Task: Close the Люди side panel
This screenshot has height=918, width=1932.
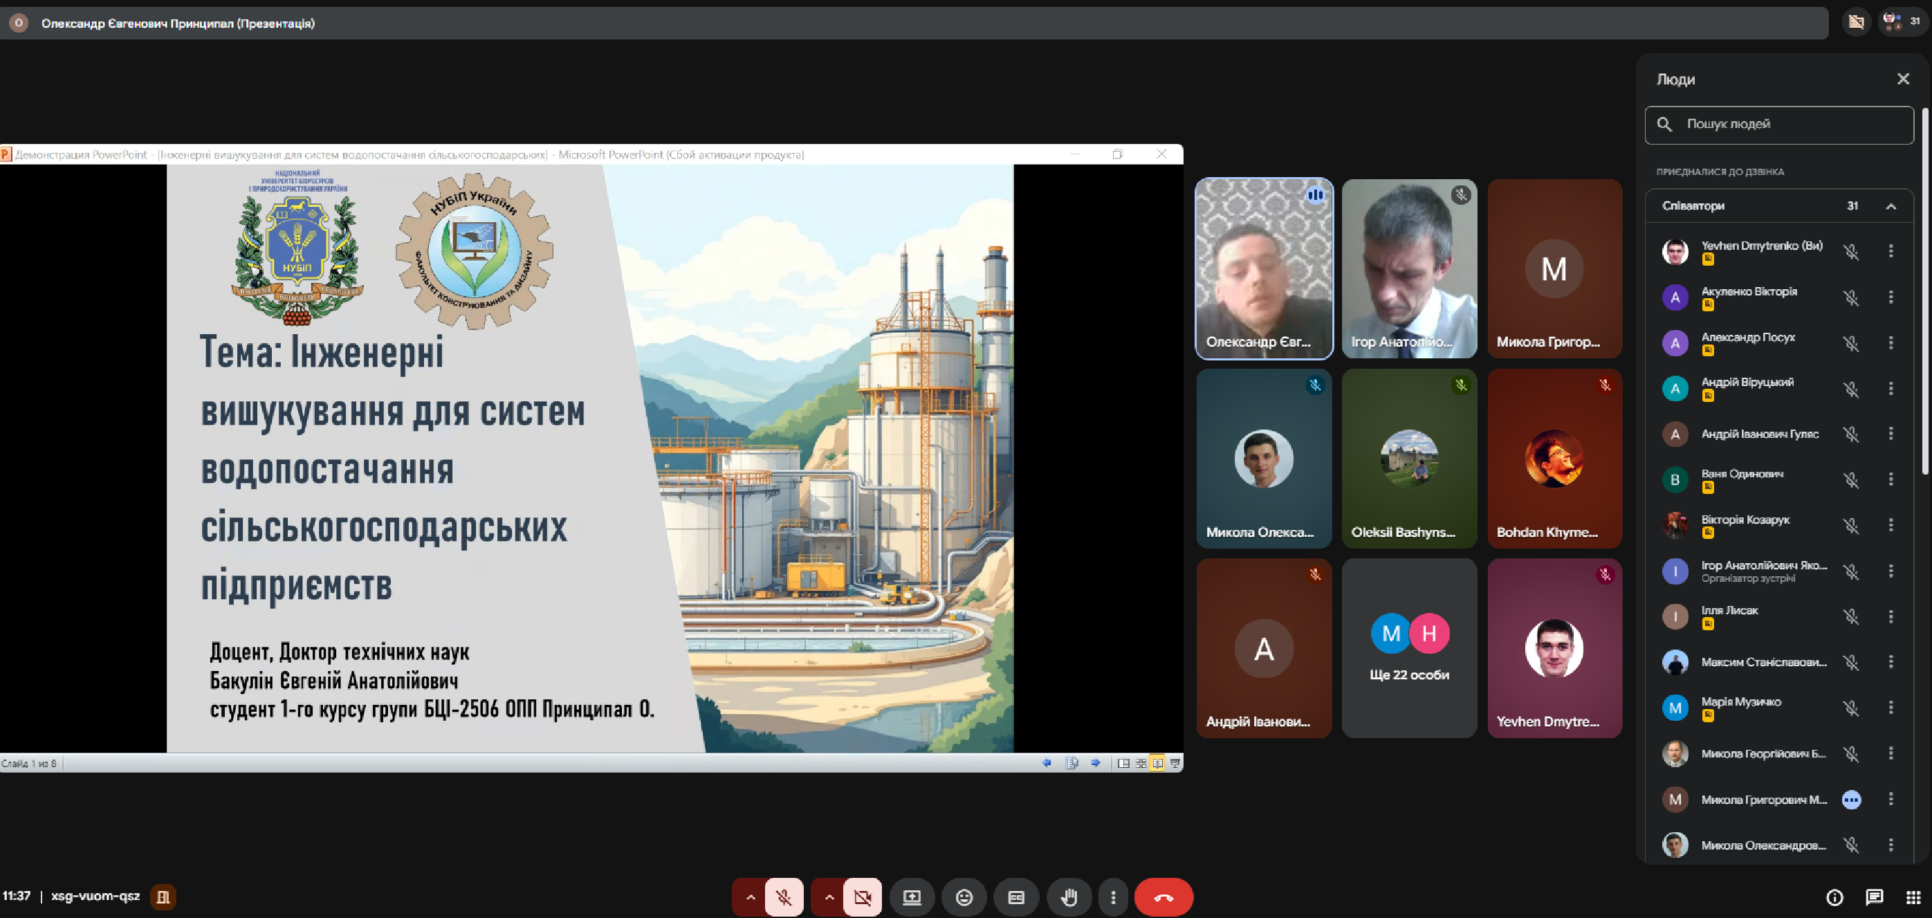Action: click(x=1903, y=79)
